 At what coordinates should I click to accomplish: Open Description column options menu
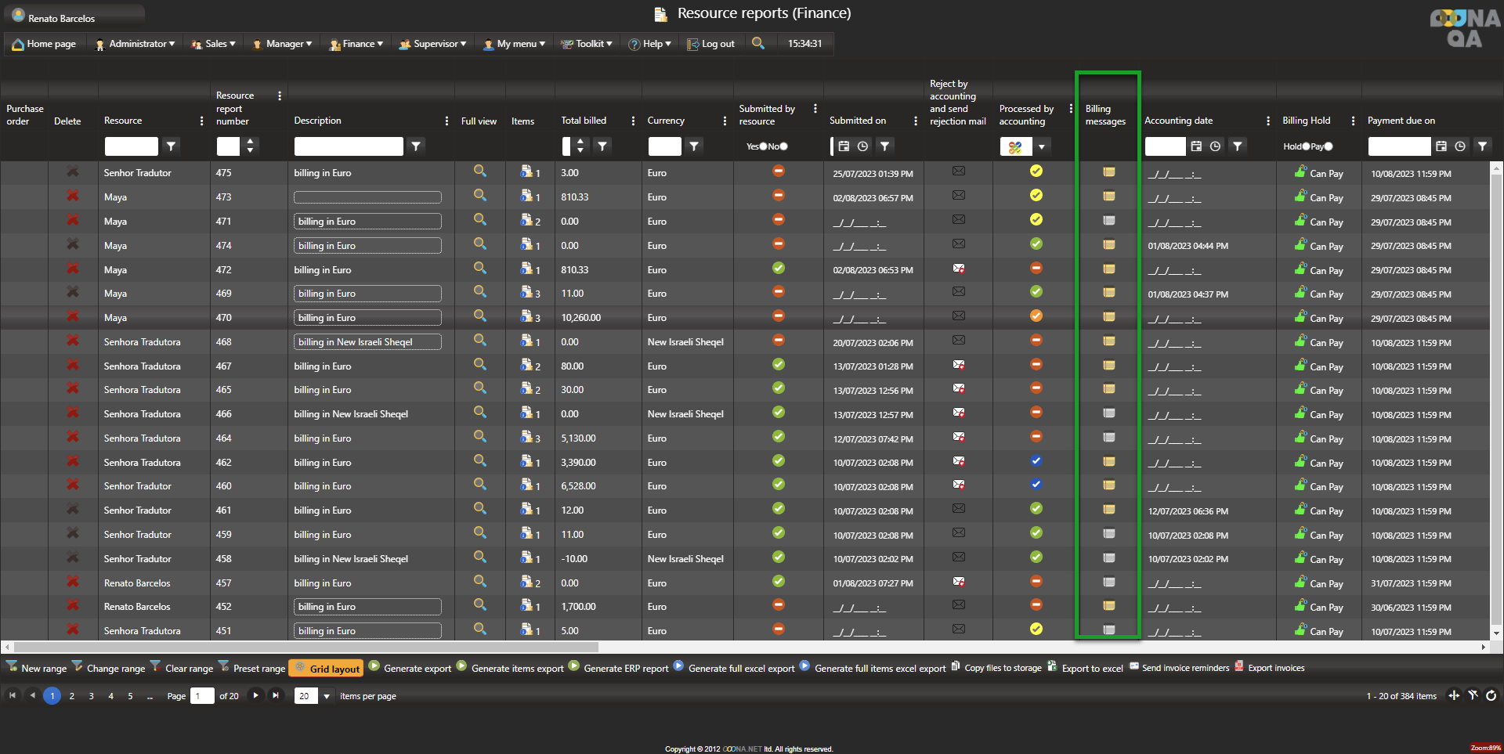tap(446, 121)
